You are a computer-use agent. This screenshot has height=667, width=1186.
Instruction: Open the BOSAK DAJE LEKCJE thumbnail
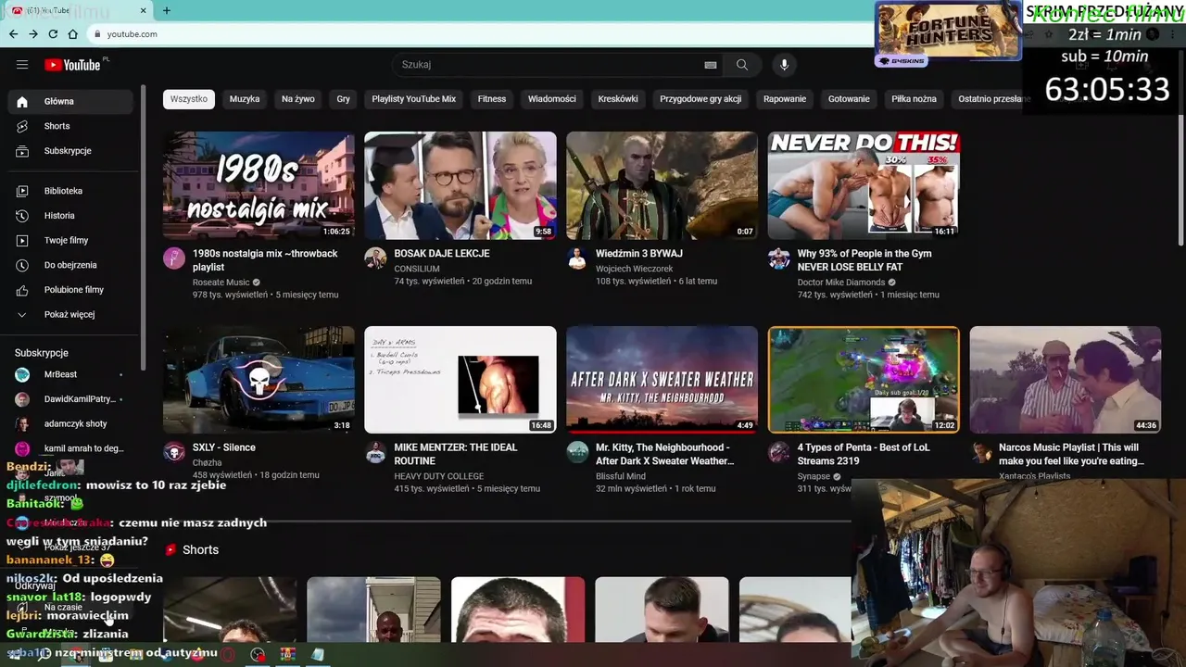pyautogui.click(x=461, y=185)
